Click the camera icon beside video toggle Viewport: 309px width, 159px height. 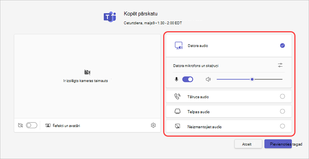[20, 125]
